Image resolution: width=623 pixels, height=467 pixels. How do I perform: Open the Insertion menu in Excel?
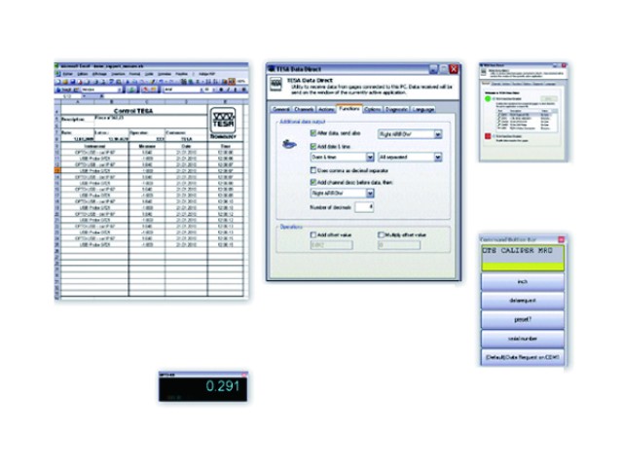tap(118, 74)
